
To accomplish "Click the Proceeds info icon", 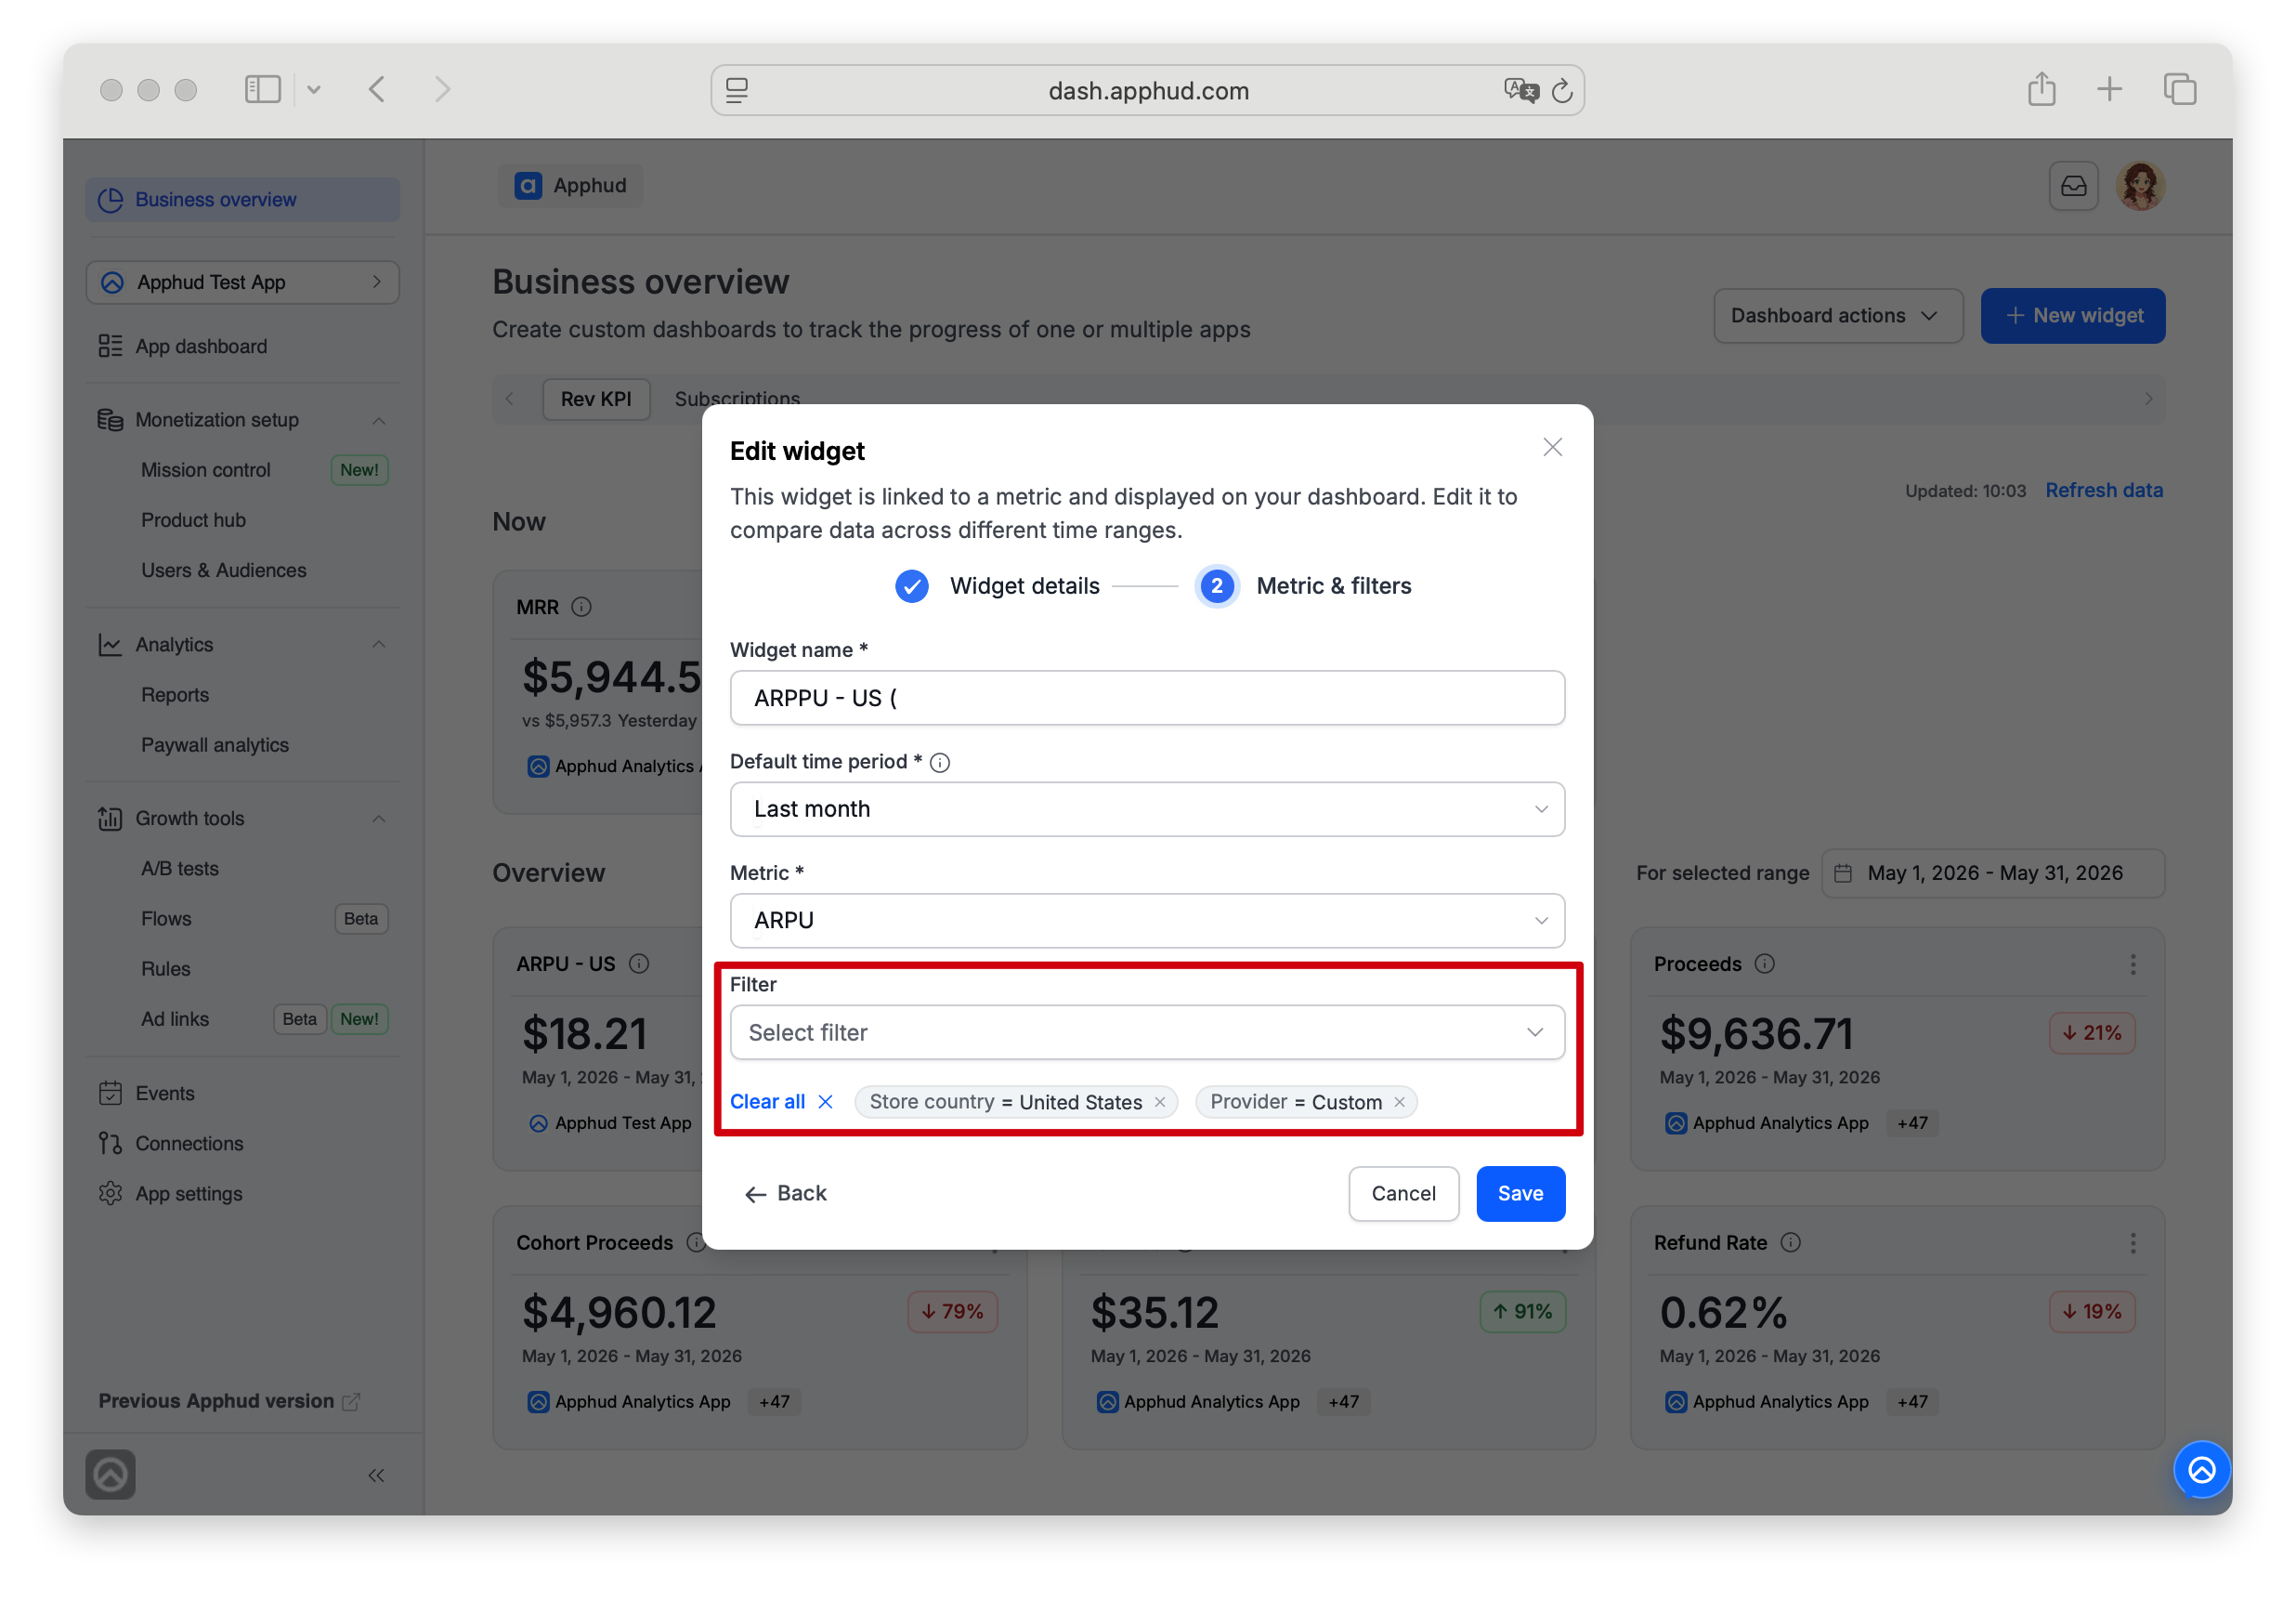I will [1765, 964].
